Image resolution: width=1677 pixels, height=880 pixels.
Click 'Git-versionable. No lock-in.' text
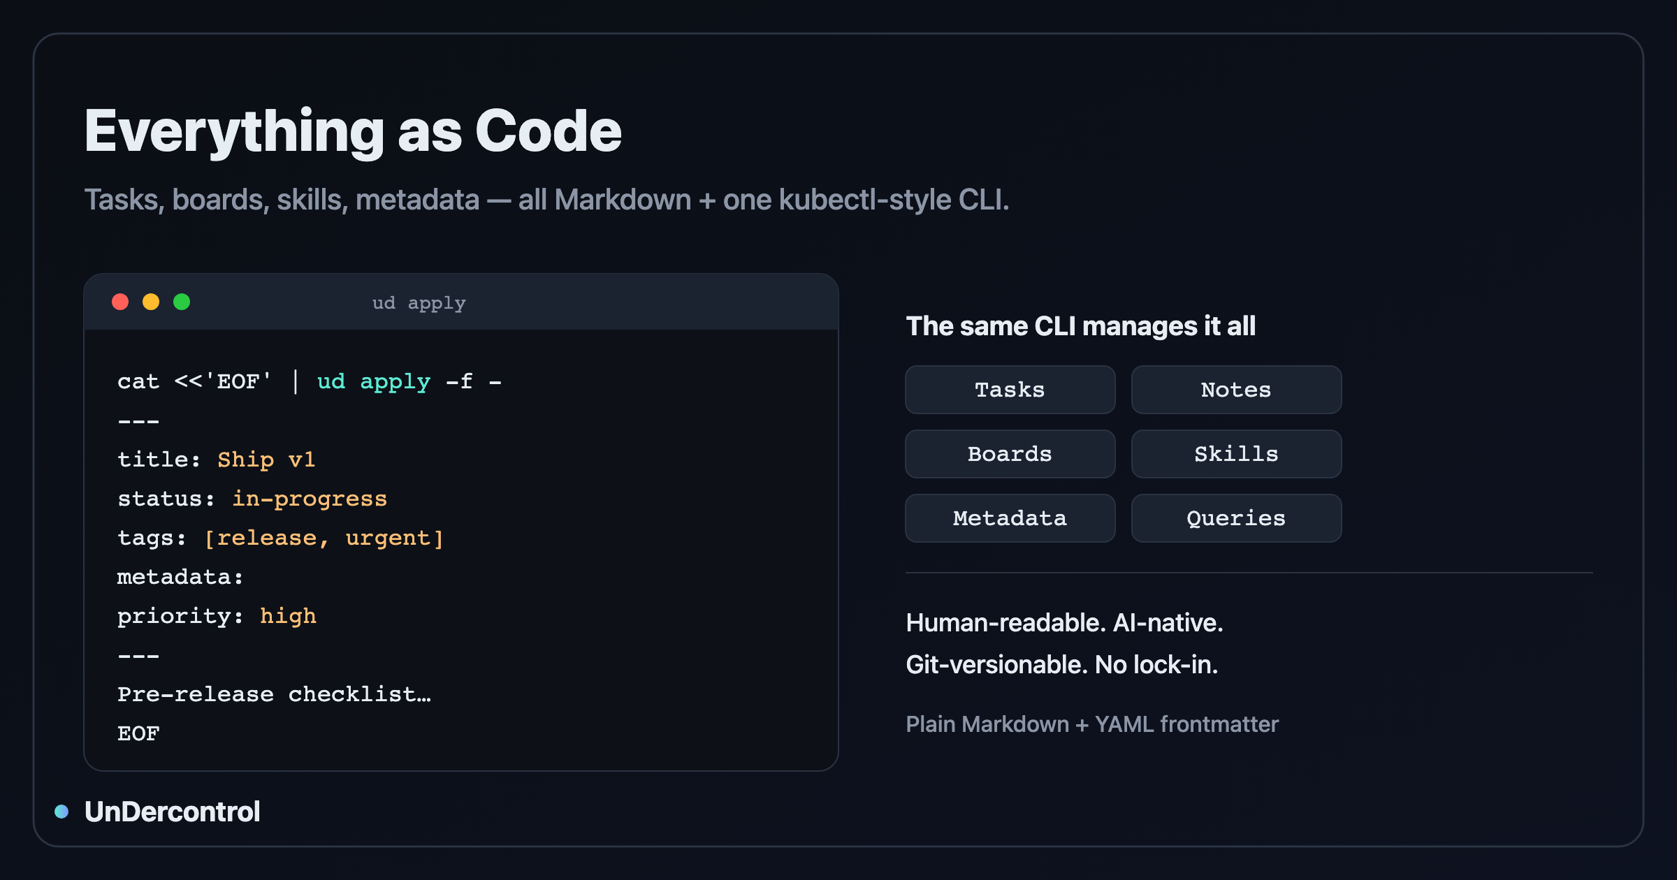pyautogui.click(x=1062, y=664)
